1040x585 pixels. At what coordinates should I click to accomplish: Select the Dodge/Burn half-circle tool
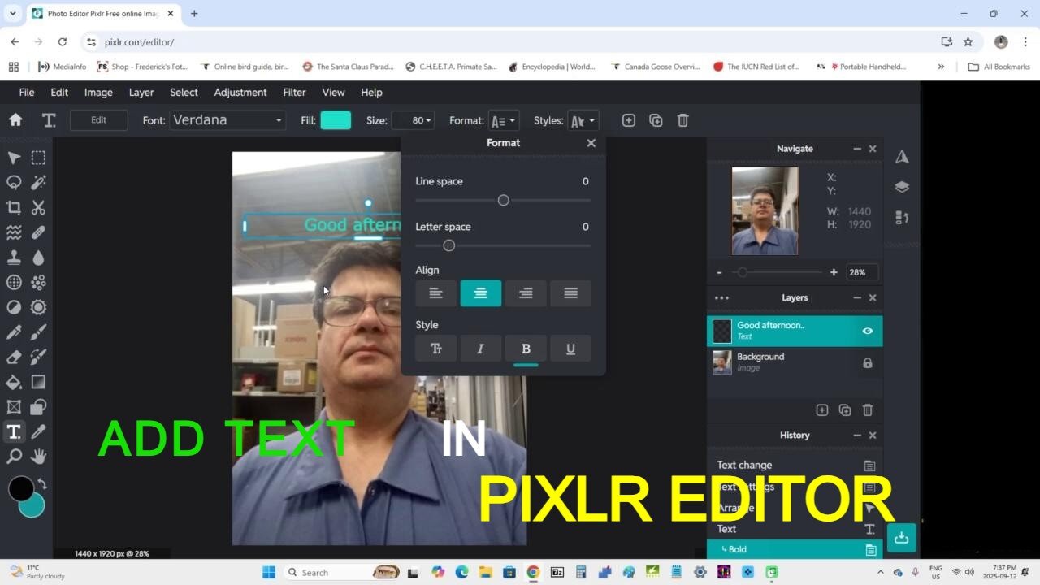14,307
